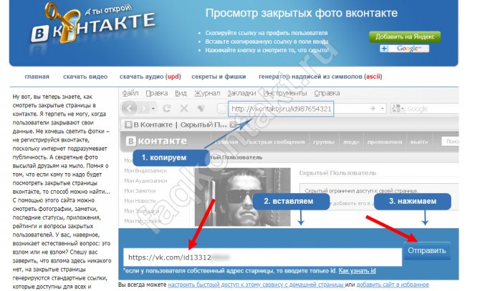Screen dimensions: 480x291
Task: Click the VK 'контакте' logo in the embedded page
Action: 156,141
